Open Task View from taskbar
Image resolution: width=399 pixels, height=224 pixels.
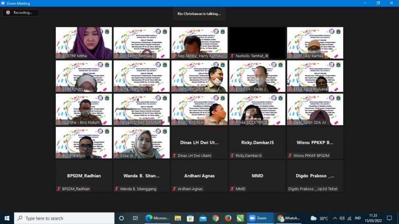tap(135, 218)
